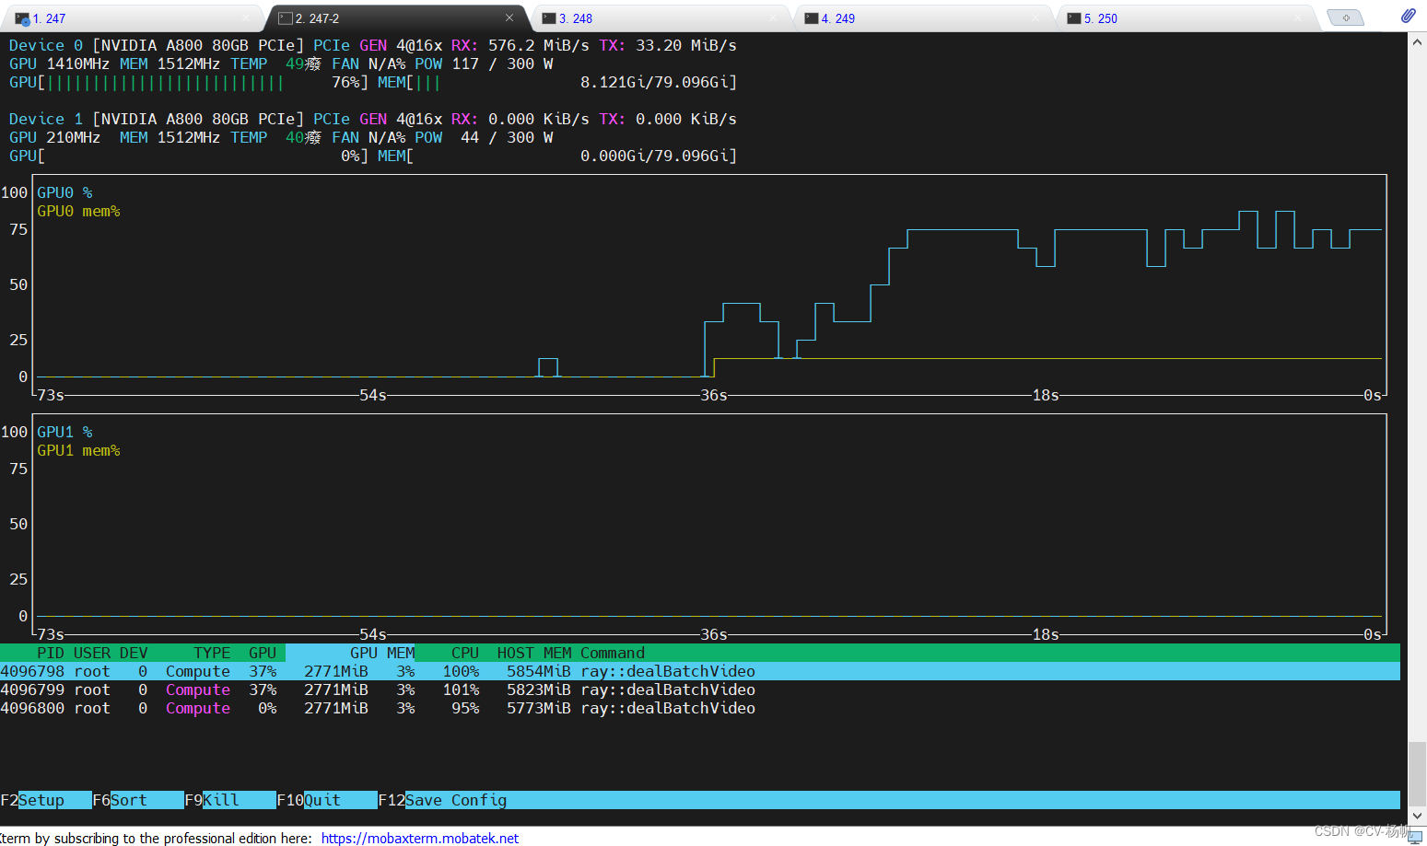The width and height of the screenshot is (1427, 846).
Task: Close the 2. 247-2 tab
Action: [509, 17]
